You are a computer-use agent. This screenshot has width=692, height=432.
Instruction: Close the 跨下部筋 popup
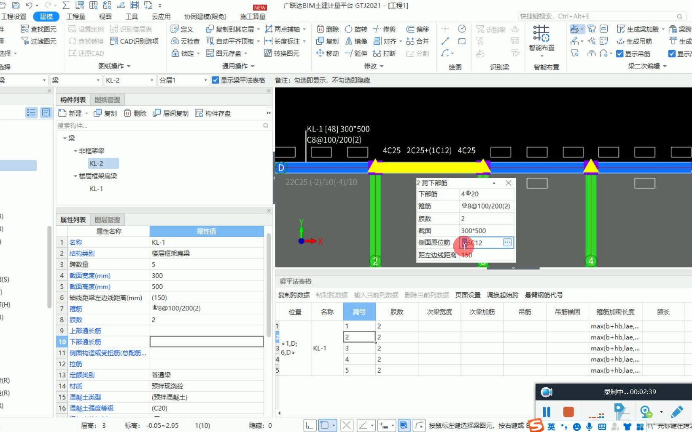coord(509,183)
